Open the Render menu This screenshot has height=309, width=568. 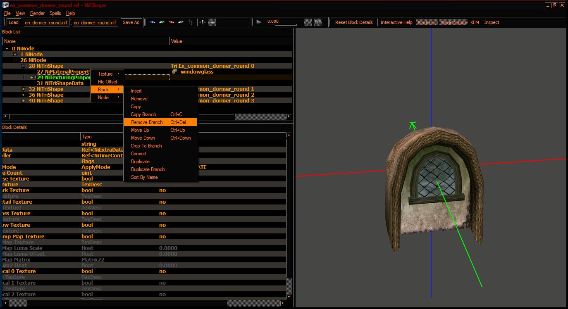point(37,13)
